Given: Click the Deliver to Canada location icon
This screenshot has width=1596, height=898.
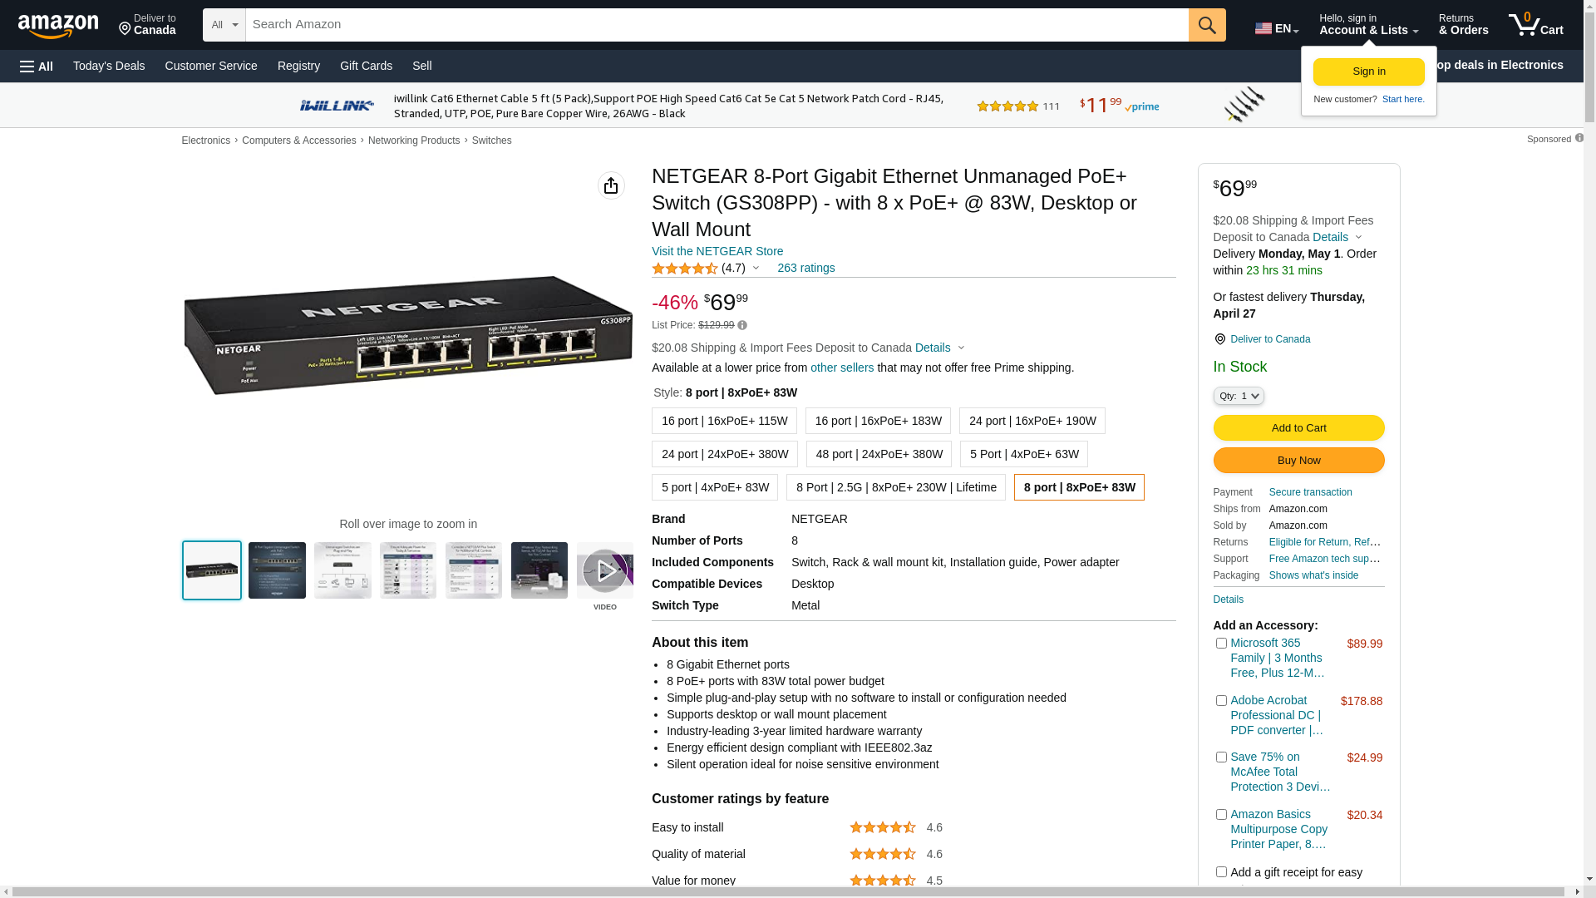Looking at the screenshot, I should (1219, 339).
